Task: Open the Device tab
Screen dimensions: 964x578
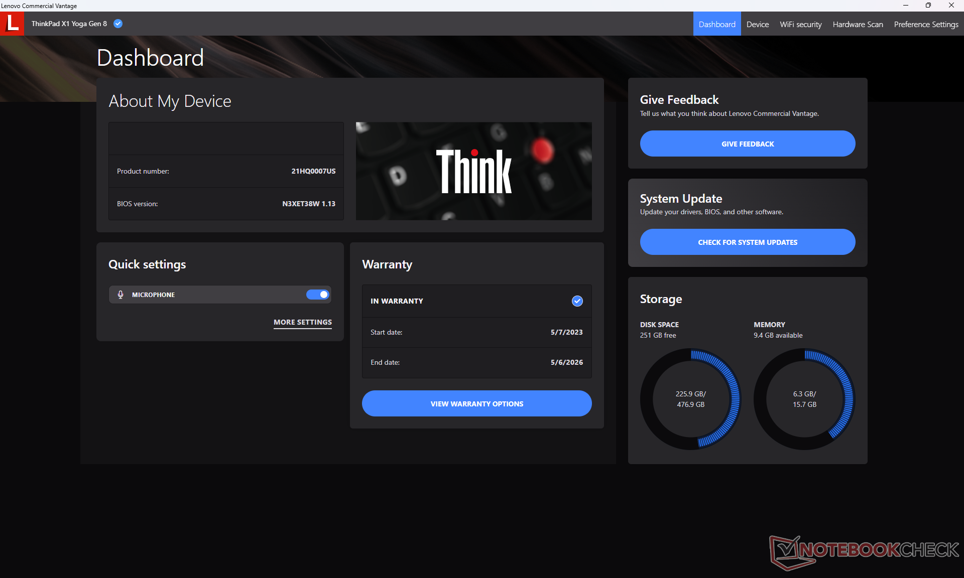Action: (757, 24)
